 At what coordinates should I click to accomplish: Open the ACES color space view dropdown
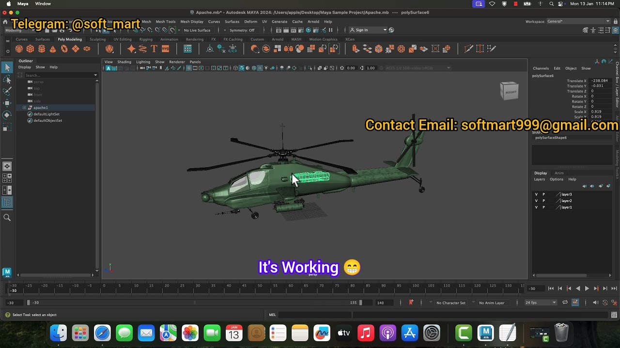pos(418,68)
